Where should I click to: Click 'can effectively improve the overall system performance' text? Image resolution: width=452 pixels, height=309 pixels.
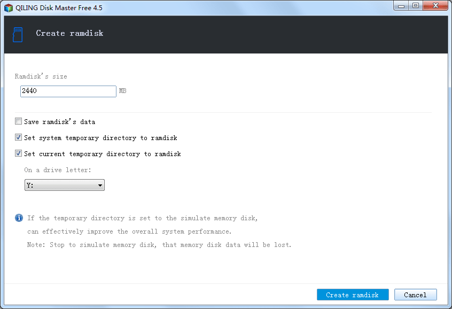pos(129,231)
